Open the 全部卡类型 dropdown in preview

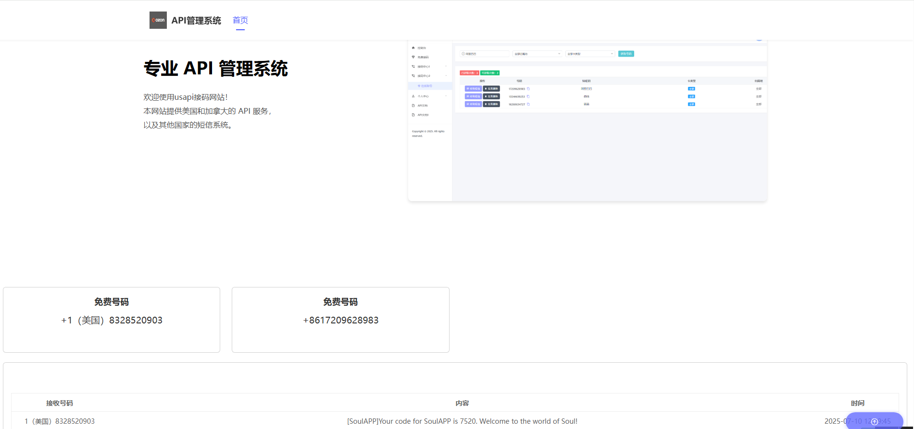coord(590,54)
